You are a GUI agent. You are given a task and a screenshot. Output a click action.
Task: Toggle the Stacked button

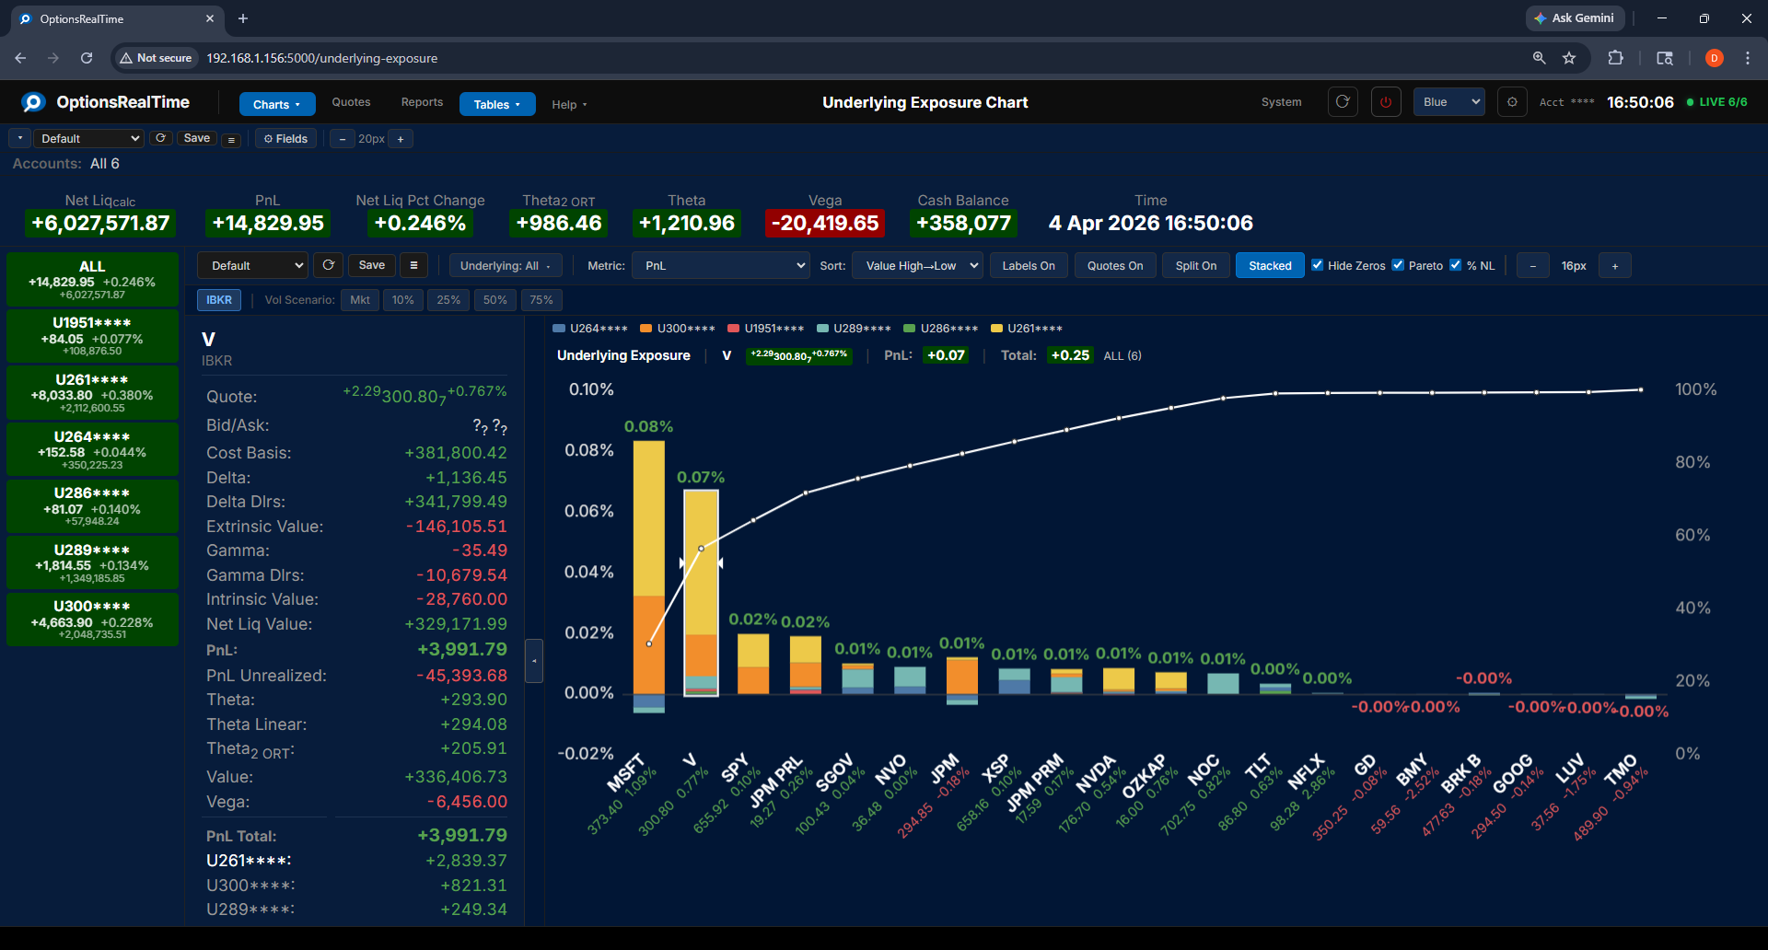point(1270,265)
